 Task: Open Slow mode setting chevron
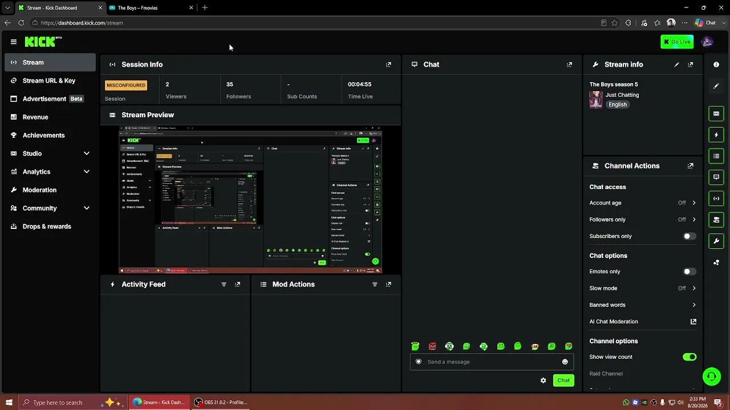click(694, 288)
